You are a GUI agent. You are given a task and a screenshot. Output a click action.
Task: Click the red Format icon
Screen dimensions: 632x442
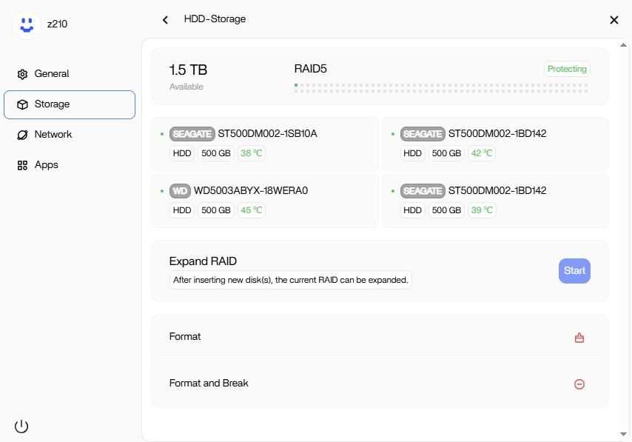click(x=579, y=338)
